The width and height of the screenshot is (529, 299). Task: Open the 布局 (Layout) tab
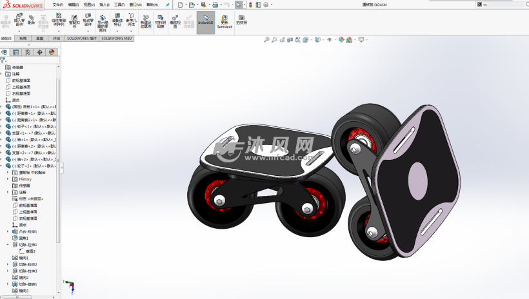[23, 38]
